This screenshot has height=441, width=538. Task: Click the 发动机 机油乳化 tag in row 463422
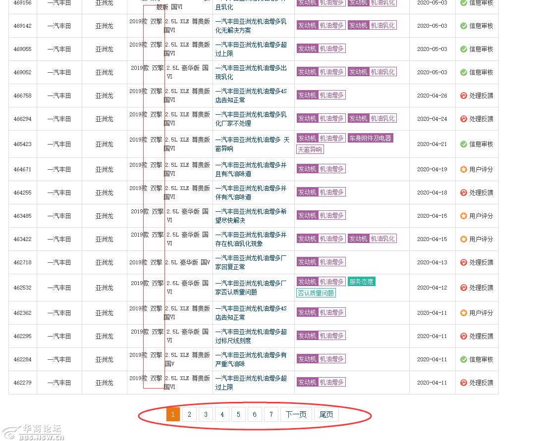point(372,239)
